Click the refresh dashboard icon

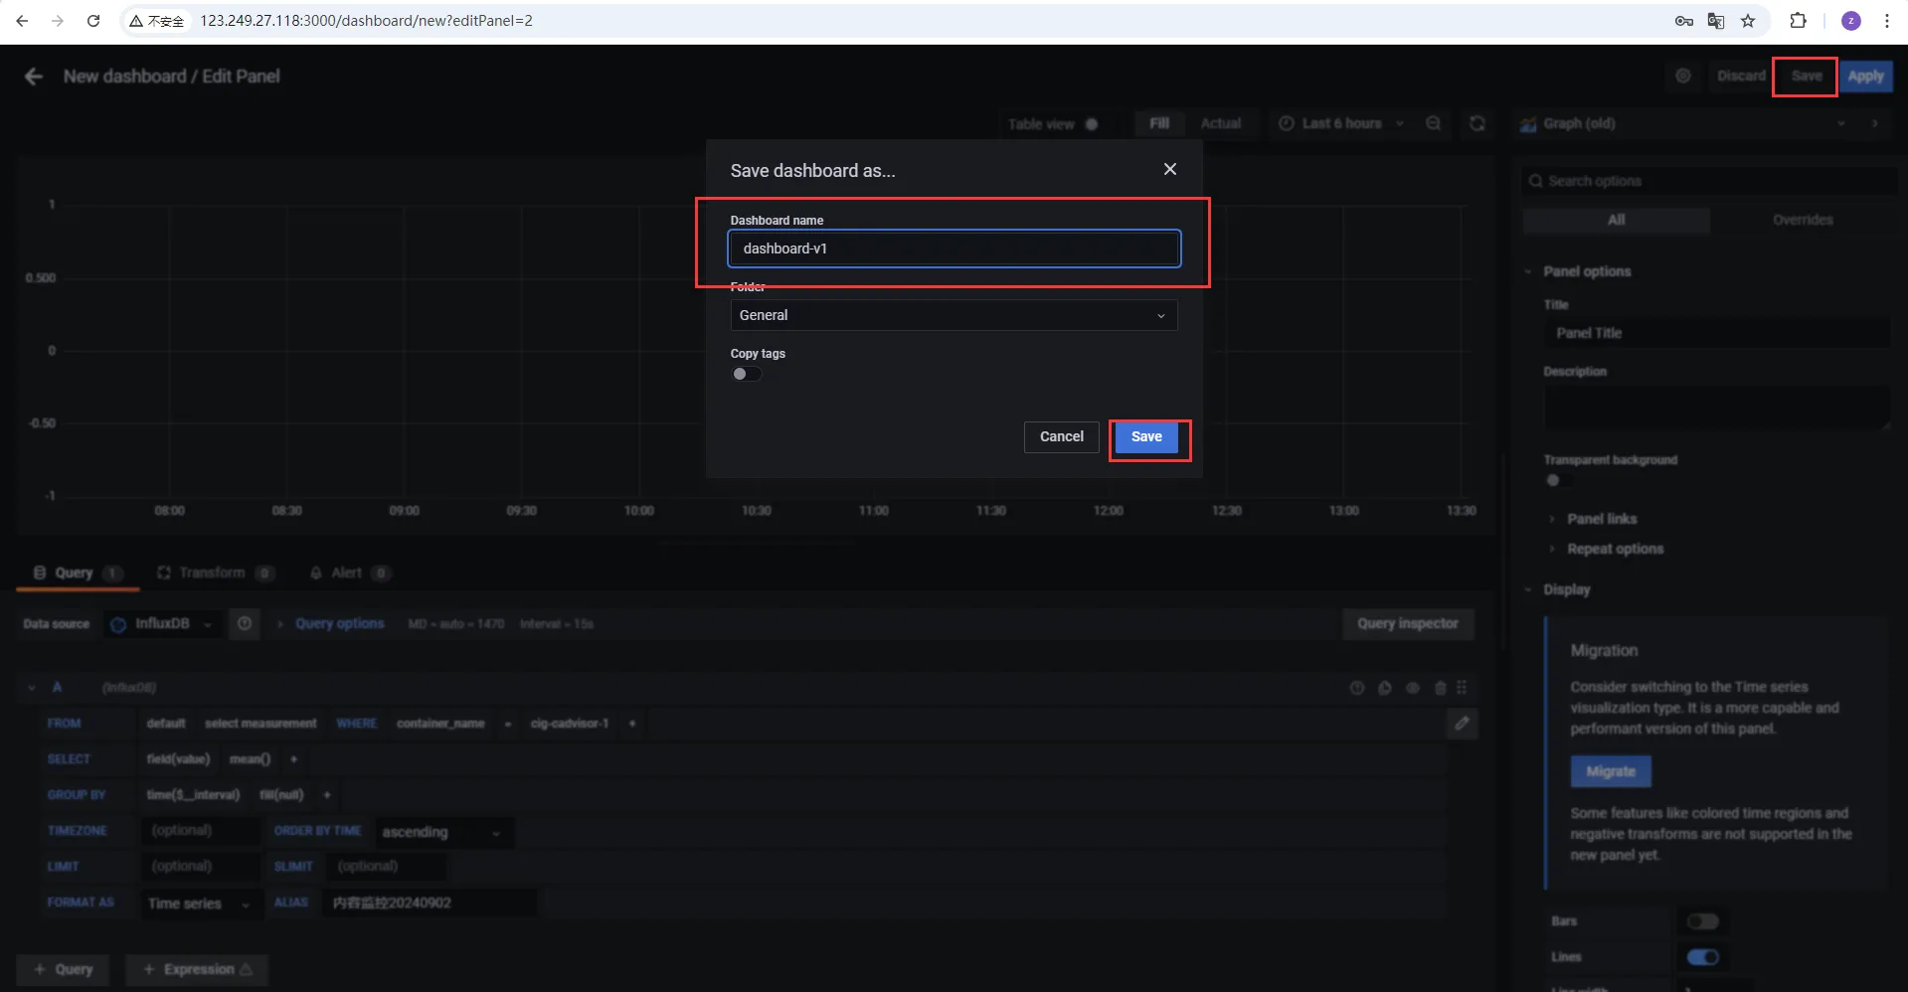point(1477,123)
